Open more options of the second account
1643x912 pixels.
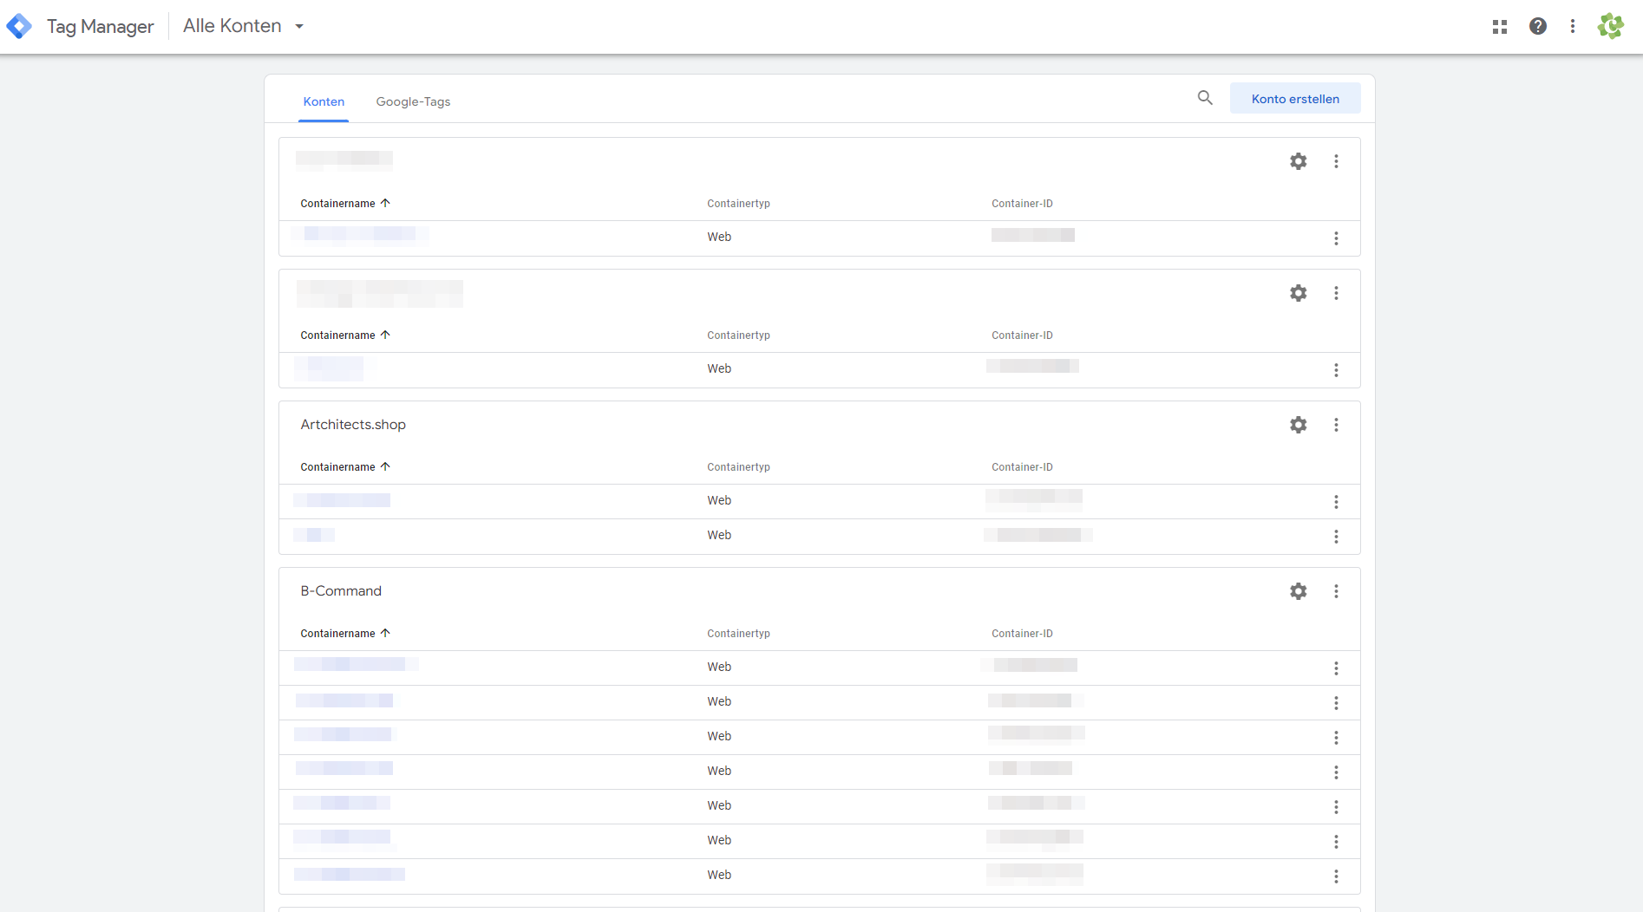point(1337,293)
